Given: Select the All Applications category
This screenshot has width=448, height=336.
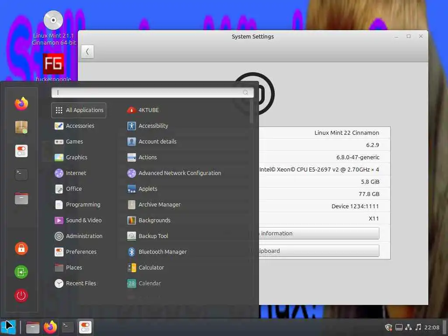Looking at the screenshot, I should click(79, 110).
